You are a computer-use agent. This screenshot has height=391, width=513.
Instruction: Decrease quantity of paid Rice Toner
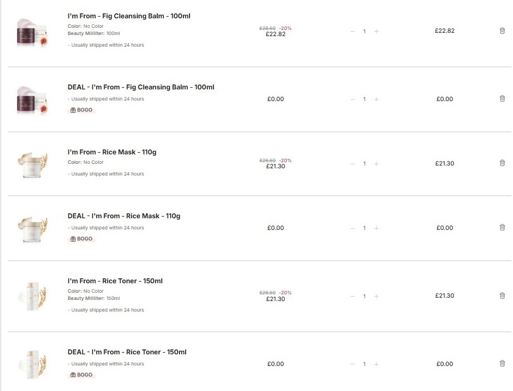[x=352, y=297]
